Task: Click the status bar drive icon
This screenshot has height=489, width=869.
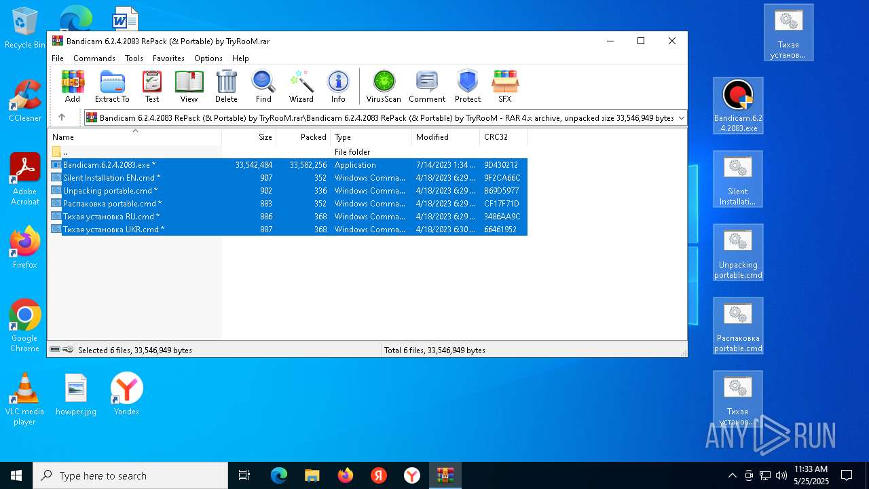Action: point(55,350)
